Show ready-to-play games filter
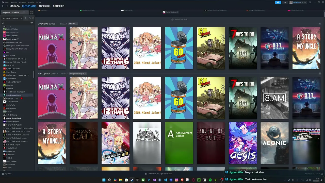The height and width of the screenshot is (183, 325). (33, 18)
